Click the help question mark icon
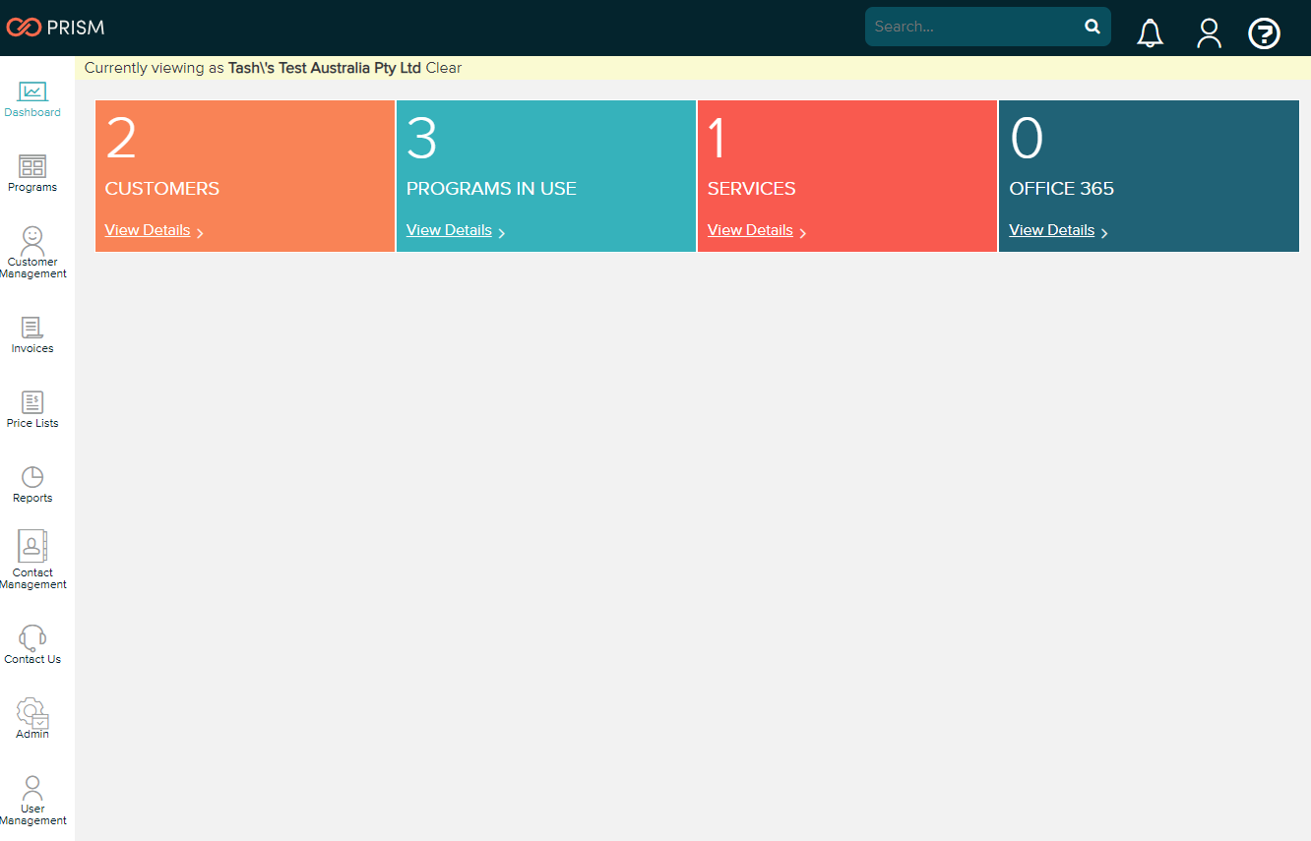 coord(1264,33)
